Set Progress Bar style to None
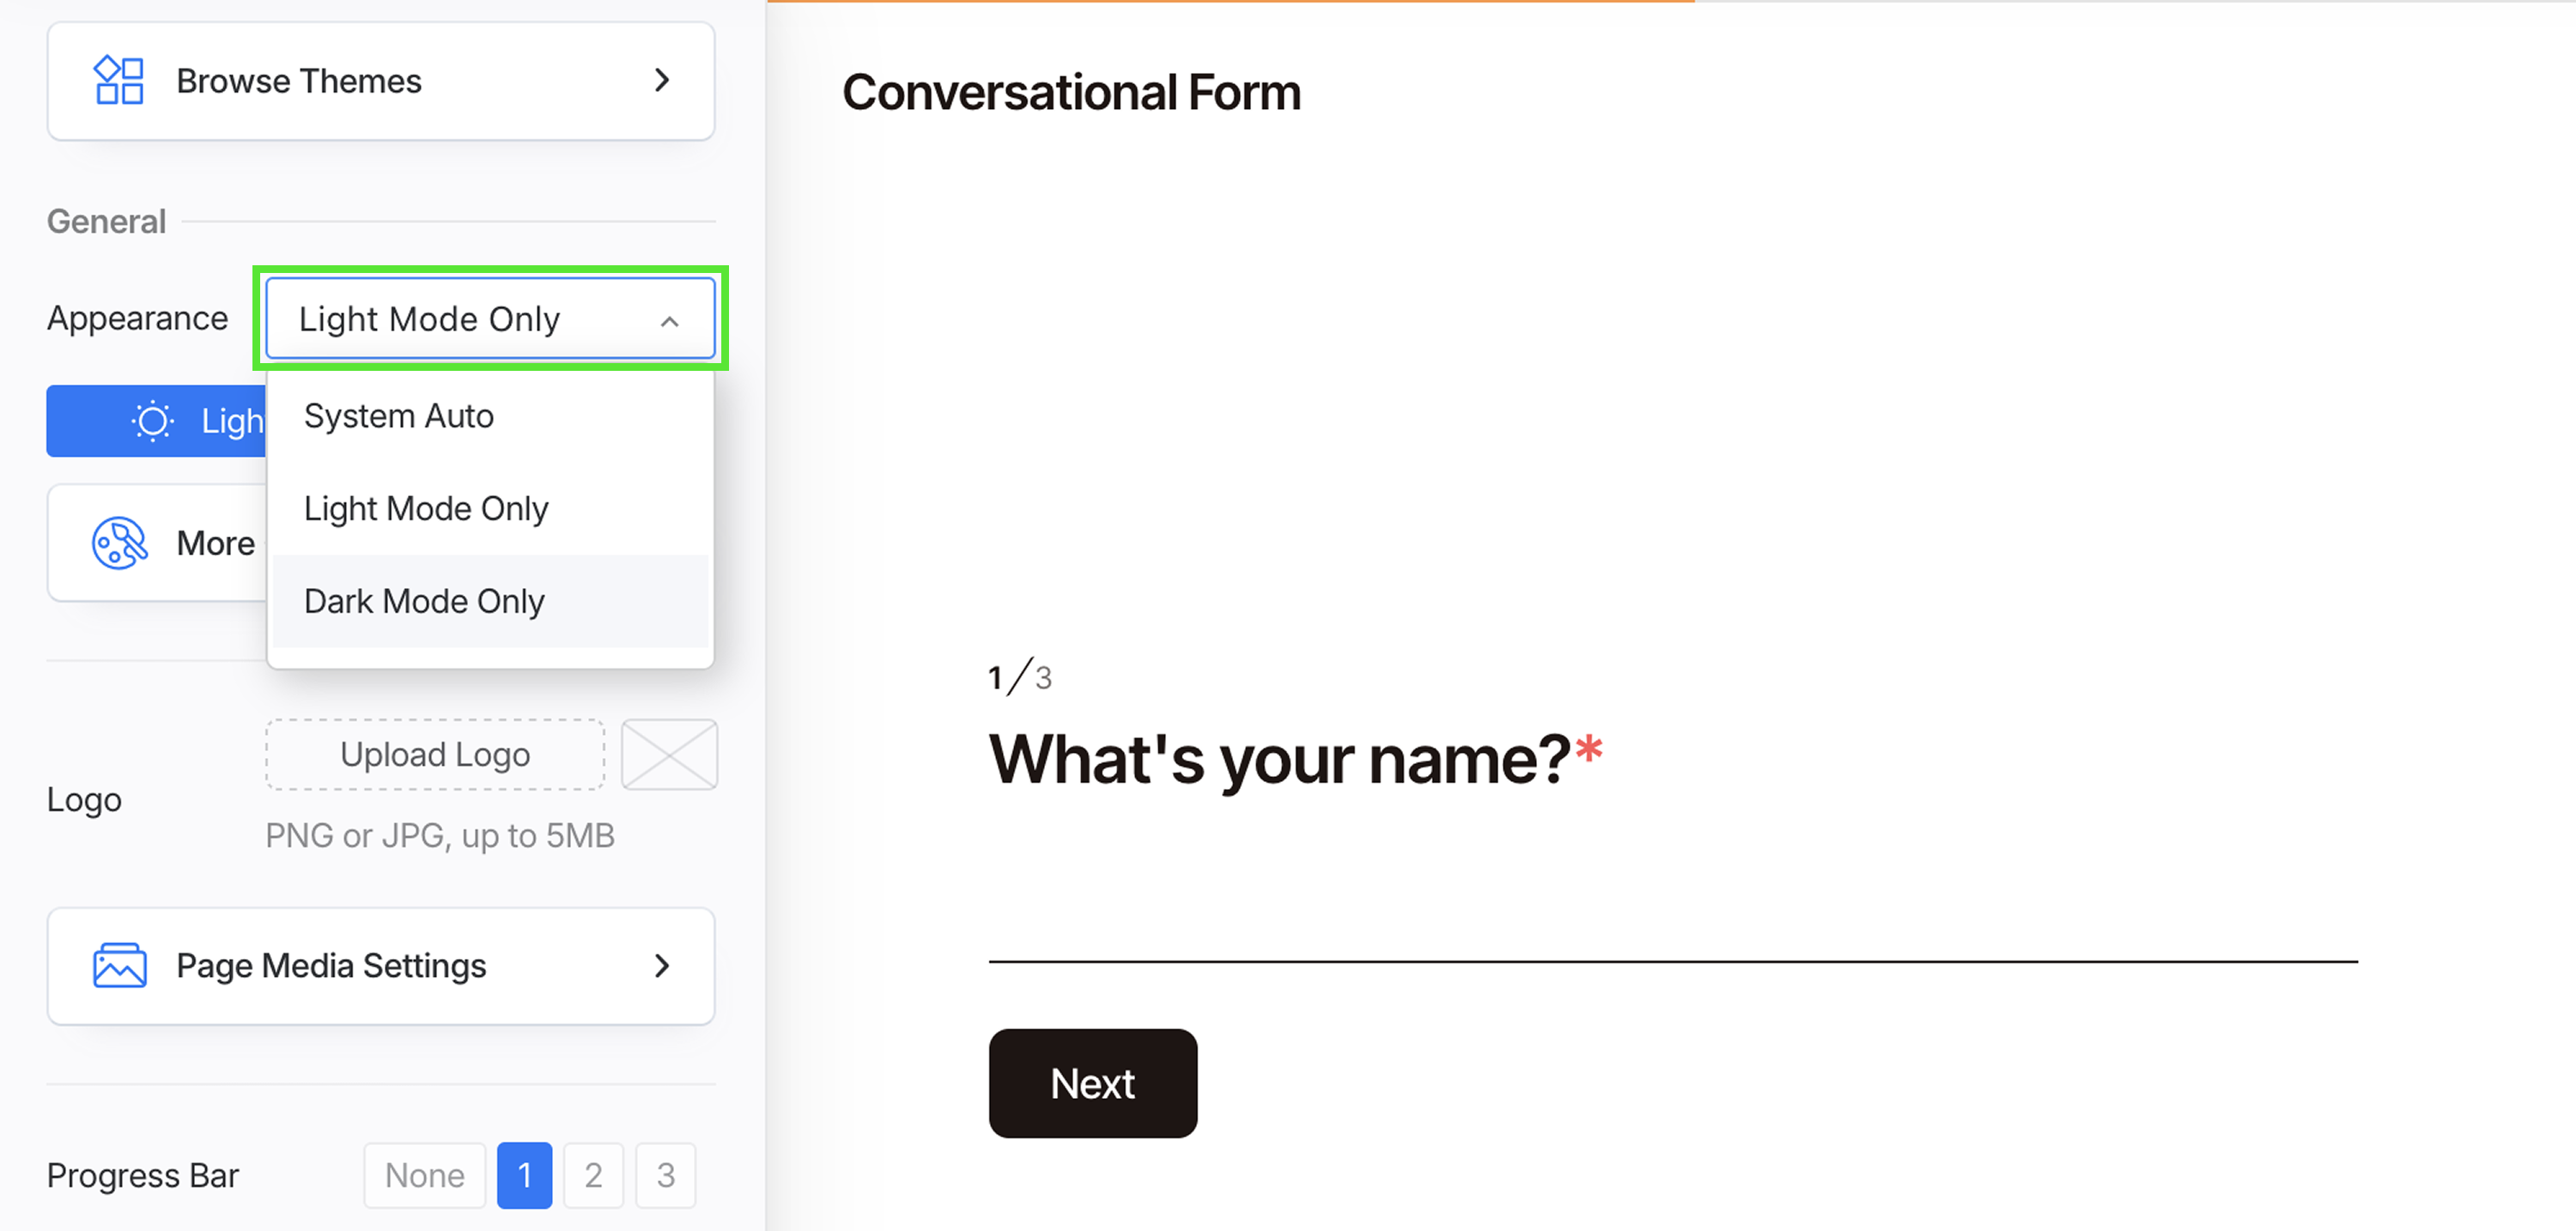 pos(424,1175)
